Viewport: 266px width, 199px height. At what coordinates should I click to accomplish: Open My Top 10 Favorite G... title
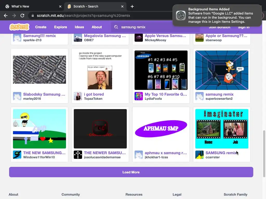click(166, 94)
